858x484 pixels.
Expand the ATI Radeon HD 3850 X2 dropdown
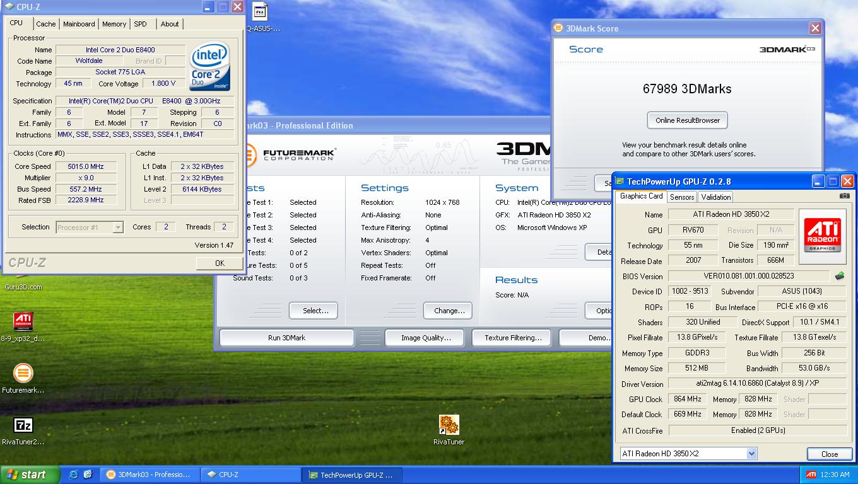751,454
